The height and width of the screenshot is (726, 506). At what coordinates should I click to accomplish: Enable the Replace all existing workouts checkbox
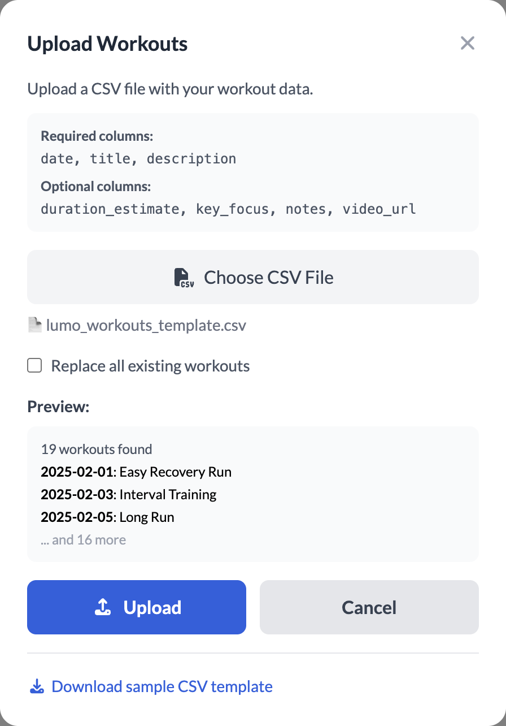coord(34,365)
